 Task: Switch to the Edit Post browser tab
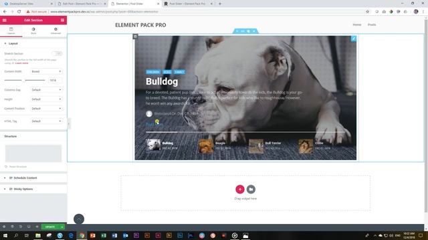point(82,4)
